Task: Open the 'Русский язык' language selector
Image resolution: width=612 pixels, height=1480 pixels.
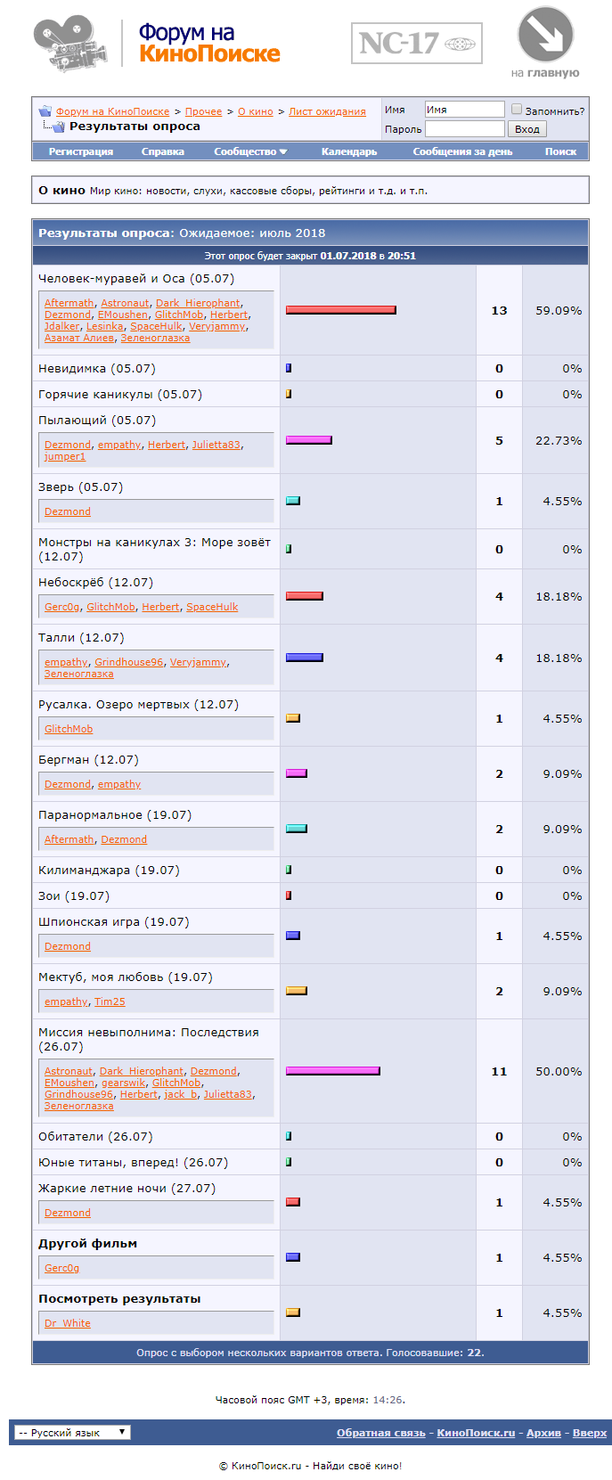Action: pos(73,1433)
